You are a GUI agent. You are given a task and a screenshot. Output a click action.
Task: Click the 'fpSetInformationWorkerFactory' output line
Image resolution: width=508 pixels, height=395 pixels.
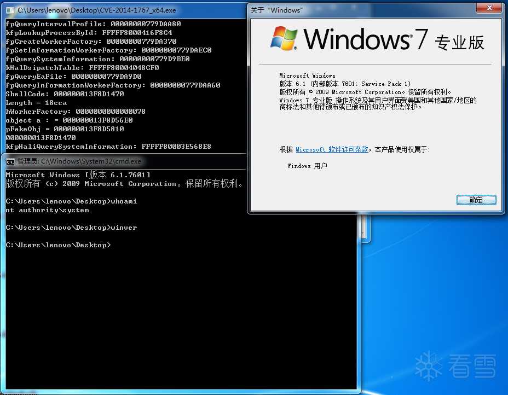click(108, 50)
